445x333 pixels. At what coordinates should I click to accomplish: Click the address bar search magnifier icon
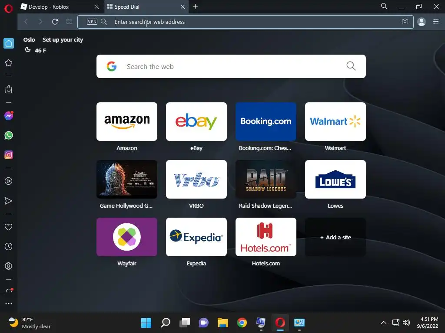click(x=104, y=22)
